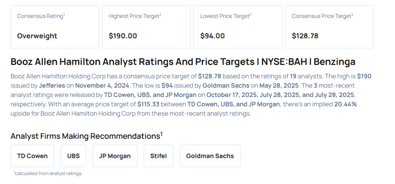This screenshot has height=184, width=395.
Task: Click the 20.44% implied upside figure
Action: pos(346,104)
